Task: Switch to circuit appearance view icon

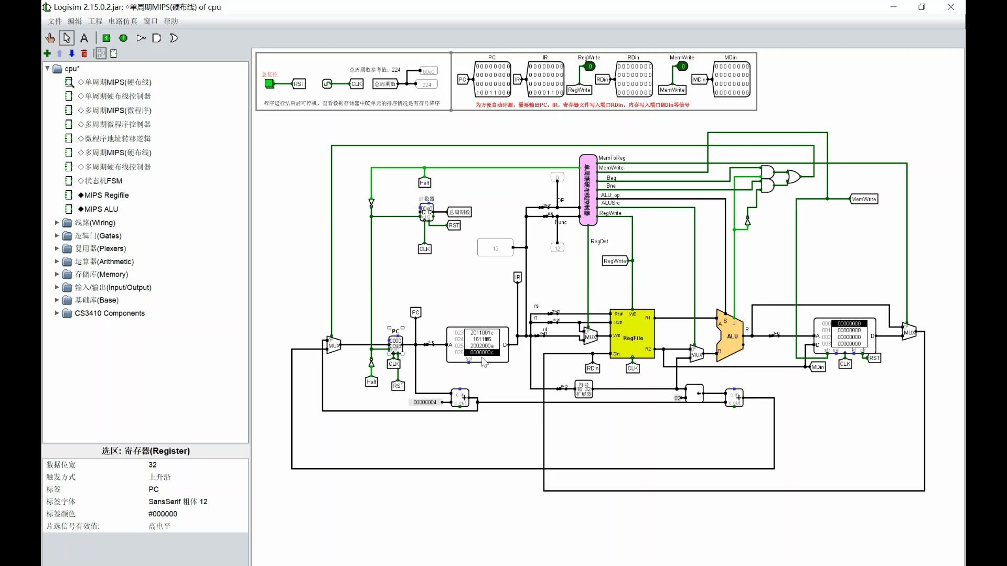Action: (113, 53)
